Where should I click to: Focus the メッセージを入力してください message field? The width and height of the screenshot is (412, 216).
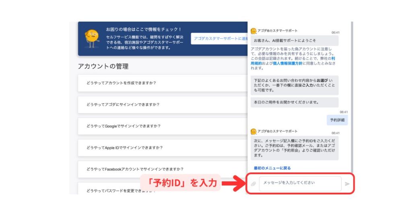coord(300,184)
